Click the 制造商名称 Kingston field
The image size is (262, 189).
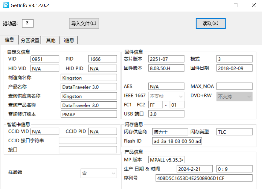click(89, 78)
